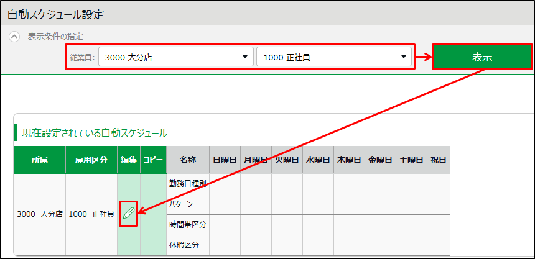Click the コピー column header

pos(153,160)
